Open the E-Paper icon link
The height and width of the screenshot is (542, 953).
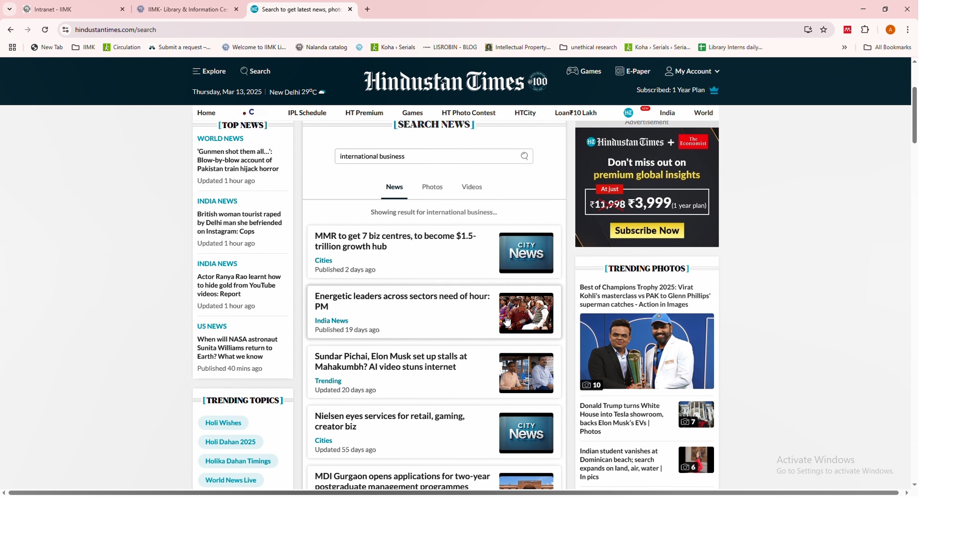[619, 71]
